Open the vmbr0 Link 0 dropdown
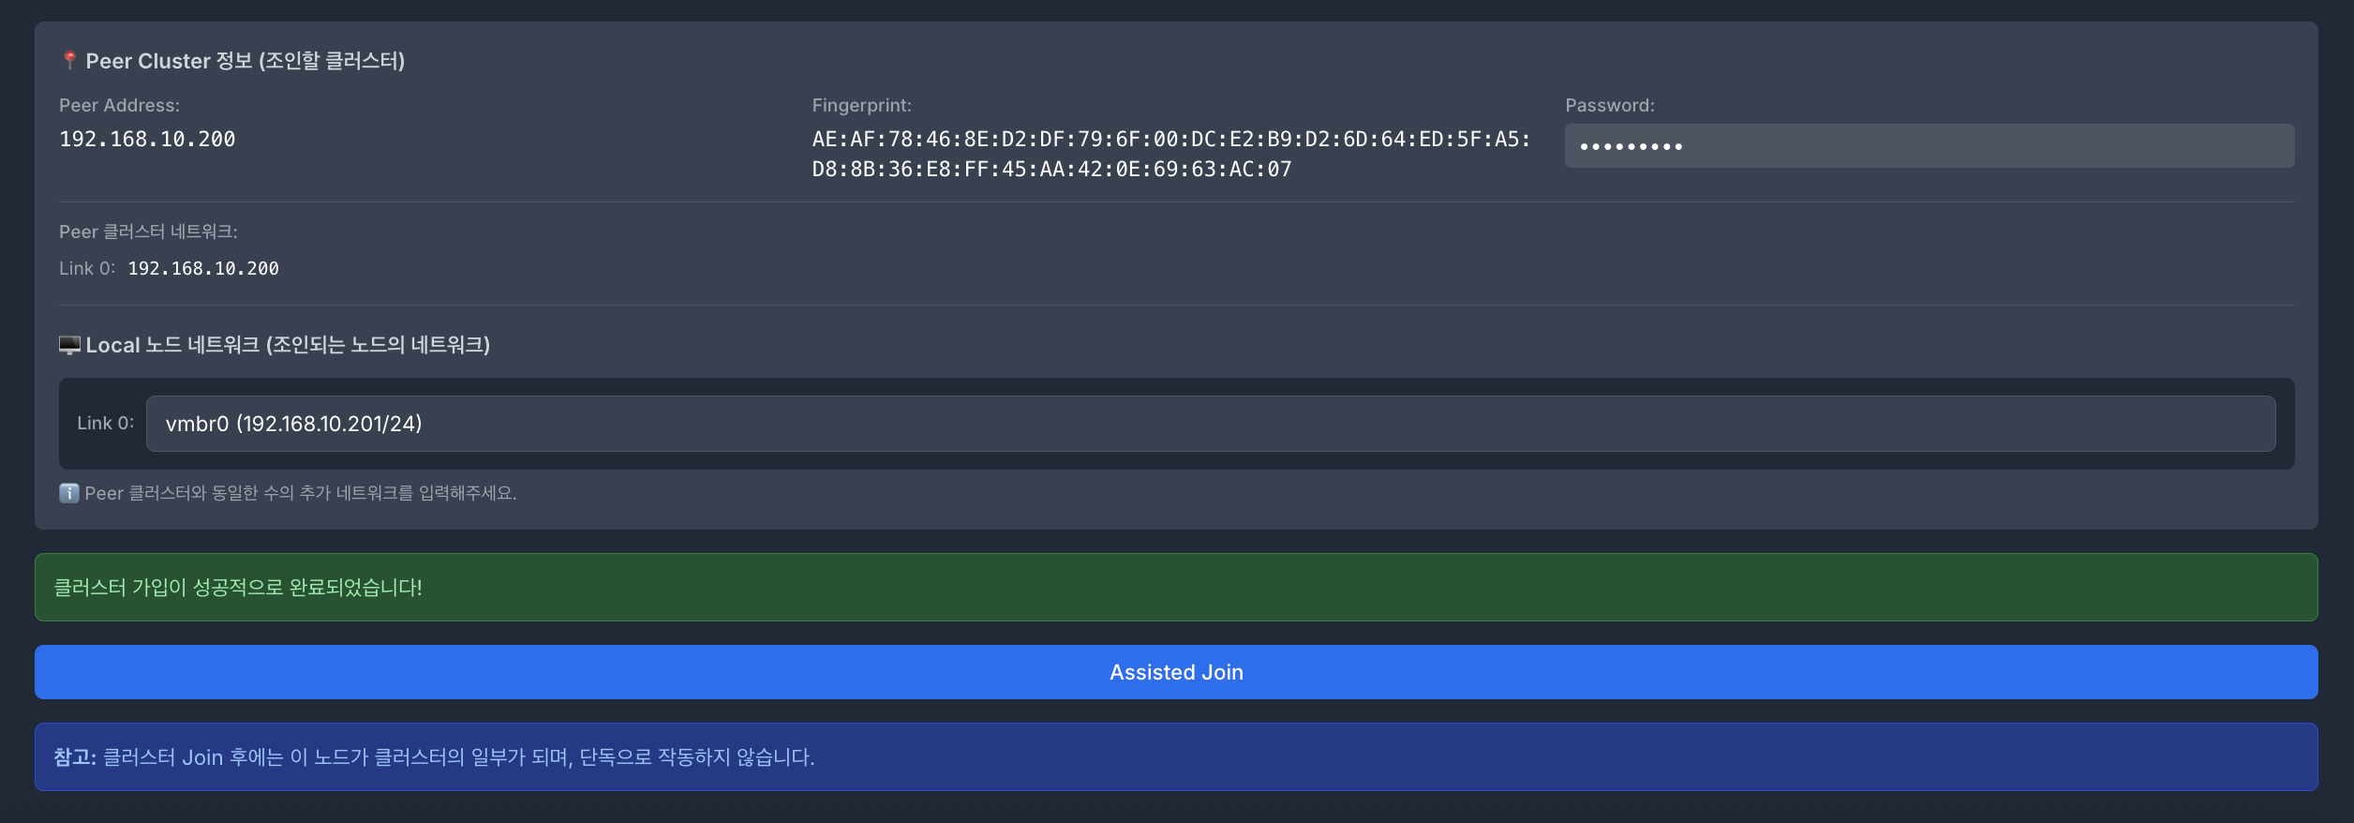 [1210, 424]
